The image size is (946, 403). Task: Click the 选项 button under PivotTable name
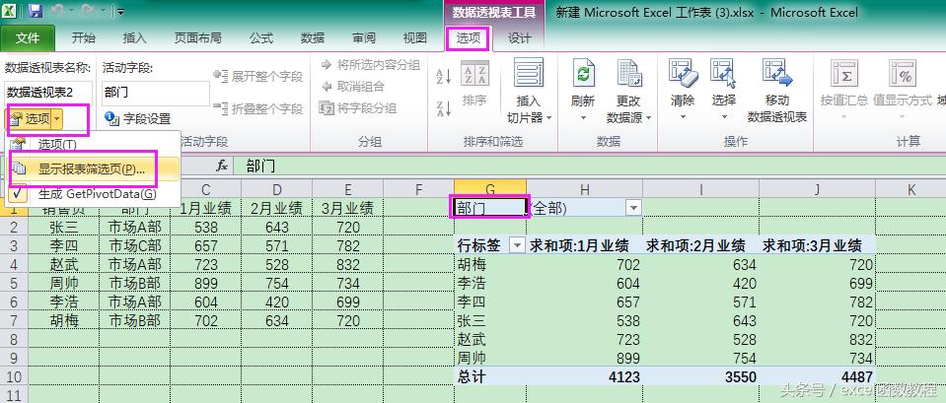tap(32, 119)
